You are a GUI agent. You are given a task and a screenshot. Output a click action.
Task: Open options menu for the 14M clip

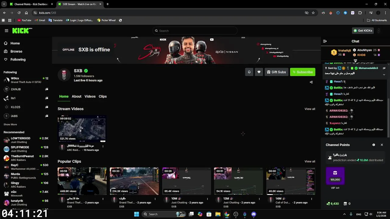click(x=311, y=199)
